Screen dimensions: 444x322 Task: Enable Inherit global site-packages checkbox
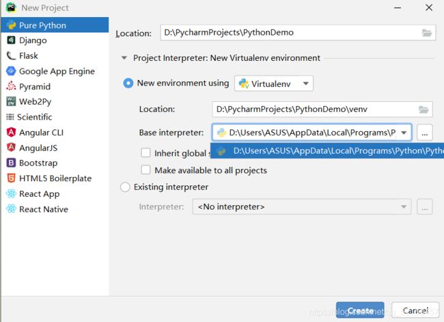[145, 152]
